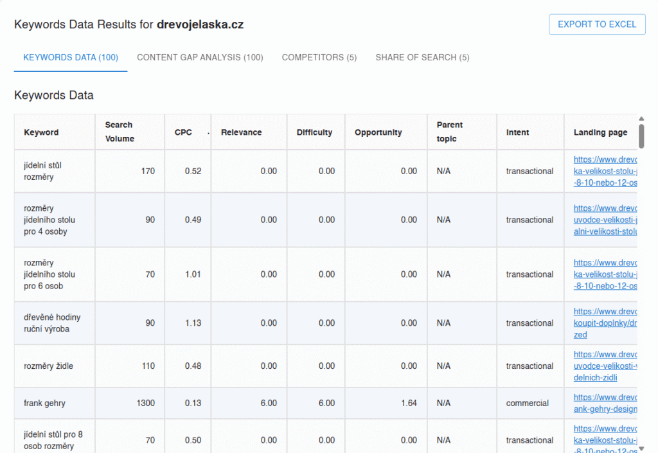
Task: Select the Share of Search tab
Action: (422, 57)
